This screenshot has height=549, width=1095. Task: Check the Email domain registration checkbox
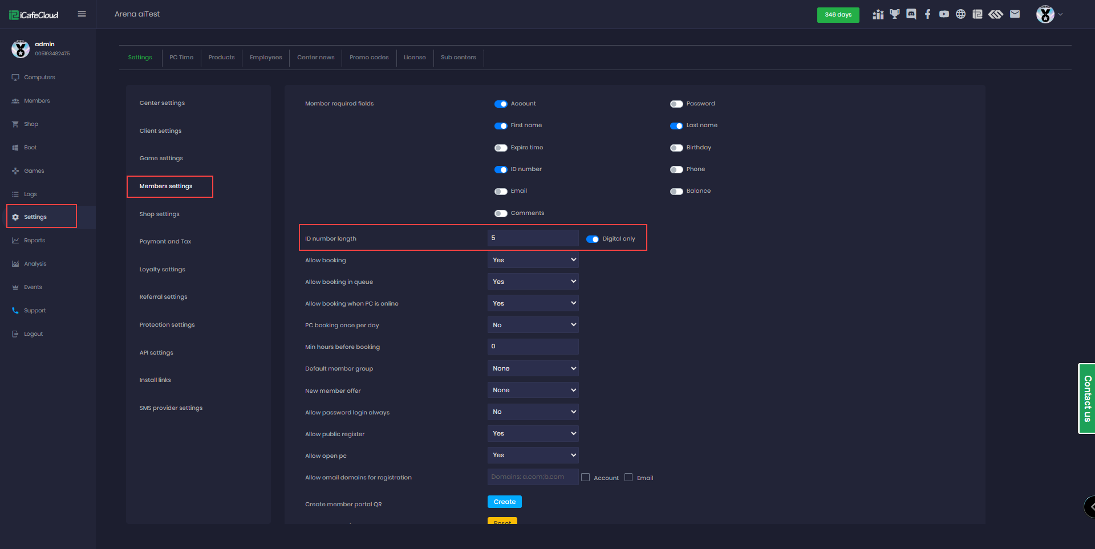pyautogui.click(x=628, y=478)
